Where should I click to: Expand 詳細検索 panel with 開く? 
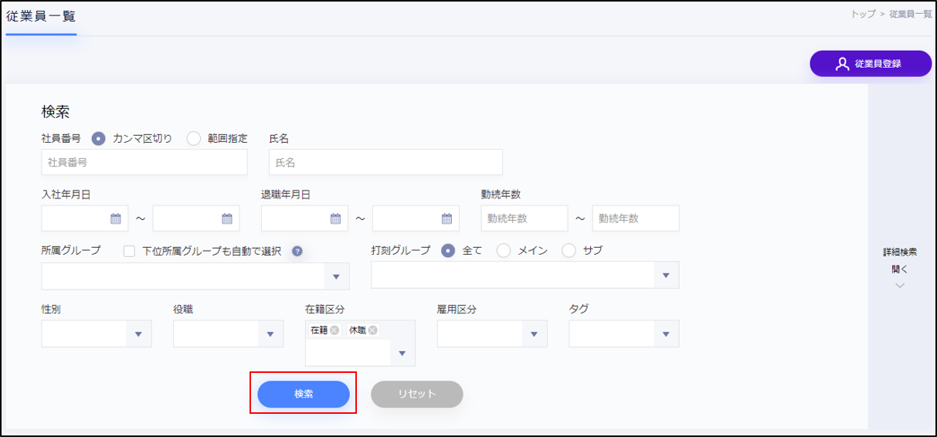[x=900, y=269]
